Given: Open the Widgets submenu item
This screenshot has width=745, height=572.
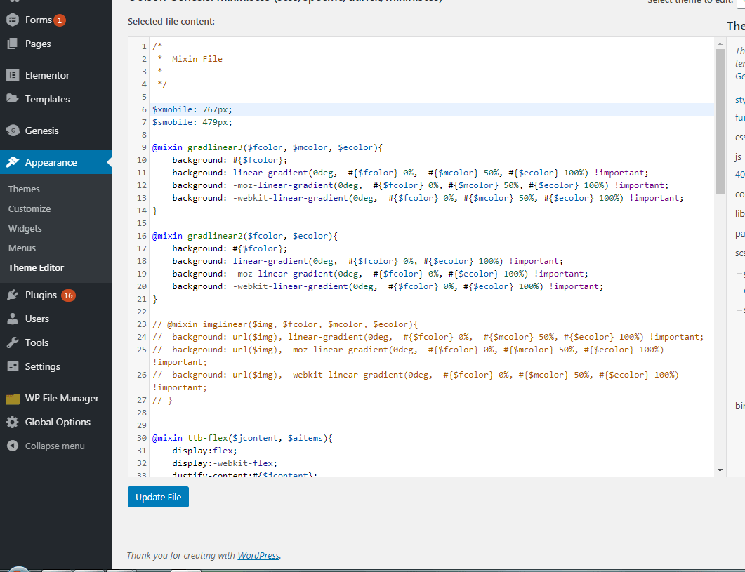Looking at the screenshot, I should (x=25, y=229).
